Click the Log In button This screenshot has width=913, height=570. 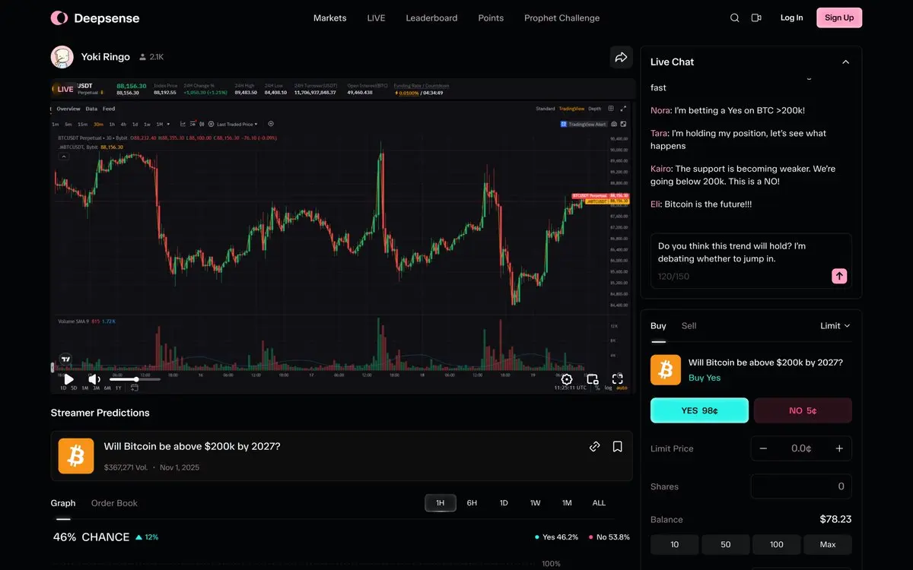point(791,17)
